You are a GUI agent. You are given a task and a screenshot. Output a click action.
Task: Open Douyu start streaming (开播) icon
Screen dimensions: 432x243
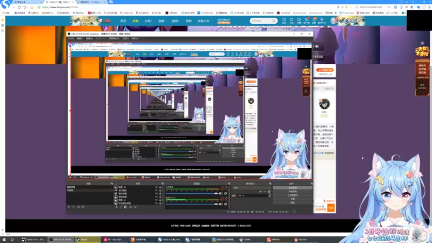tap(299, 21)
